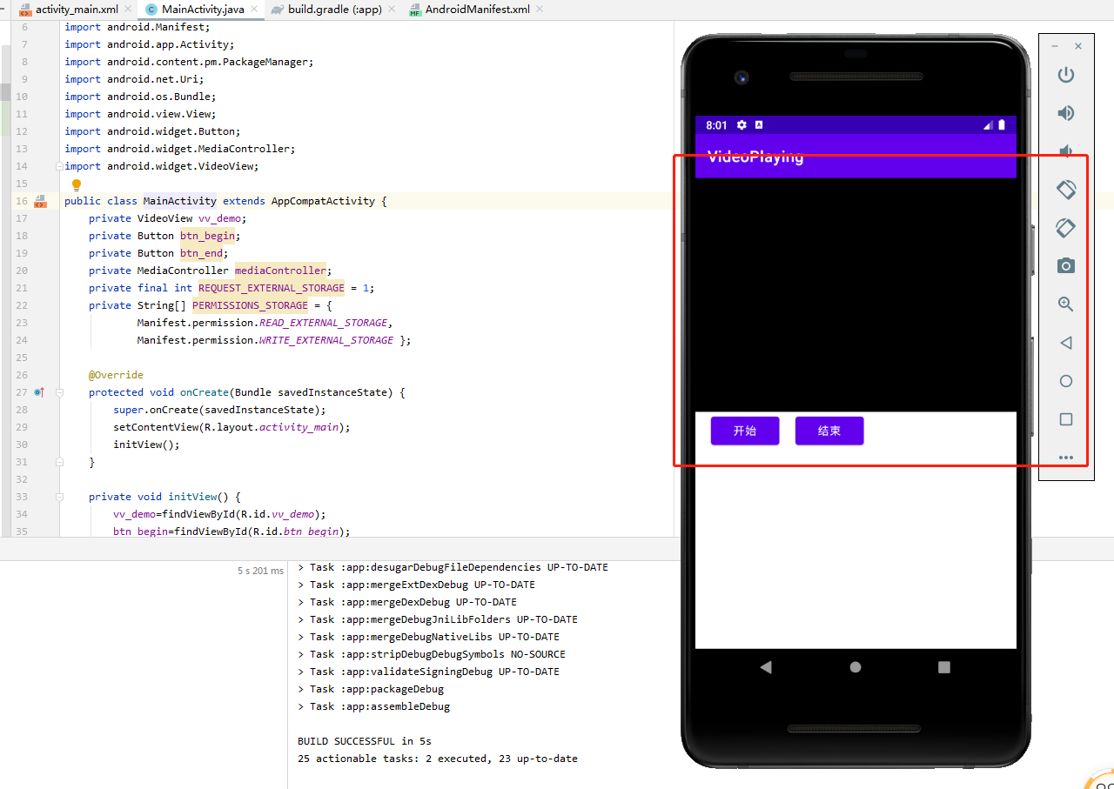Screen dimensions: 1114x789
Task: Collapse the onCreate method fold marker at line 27
Action: click(x=60, y=392)
